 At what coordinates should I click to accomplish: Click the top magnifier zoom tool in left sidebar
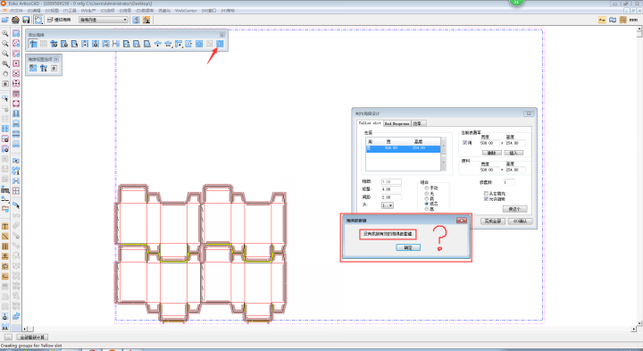5,33
